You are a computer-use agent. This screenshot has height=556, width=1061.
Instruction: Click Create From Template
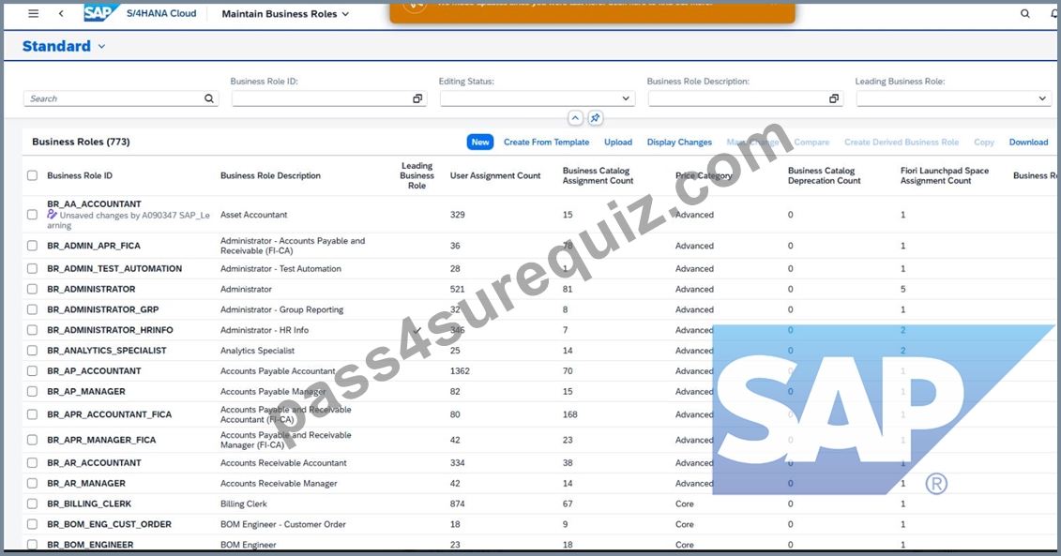click(x=546, y=142)
